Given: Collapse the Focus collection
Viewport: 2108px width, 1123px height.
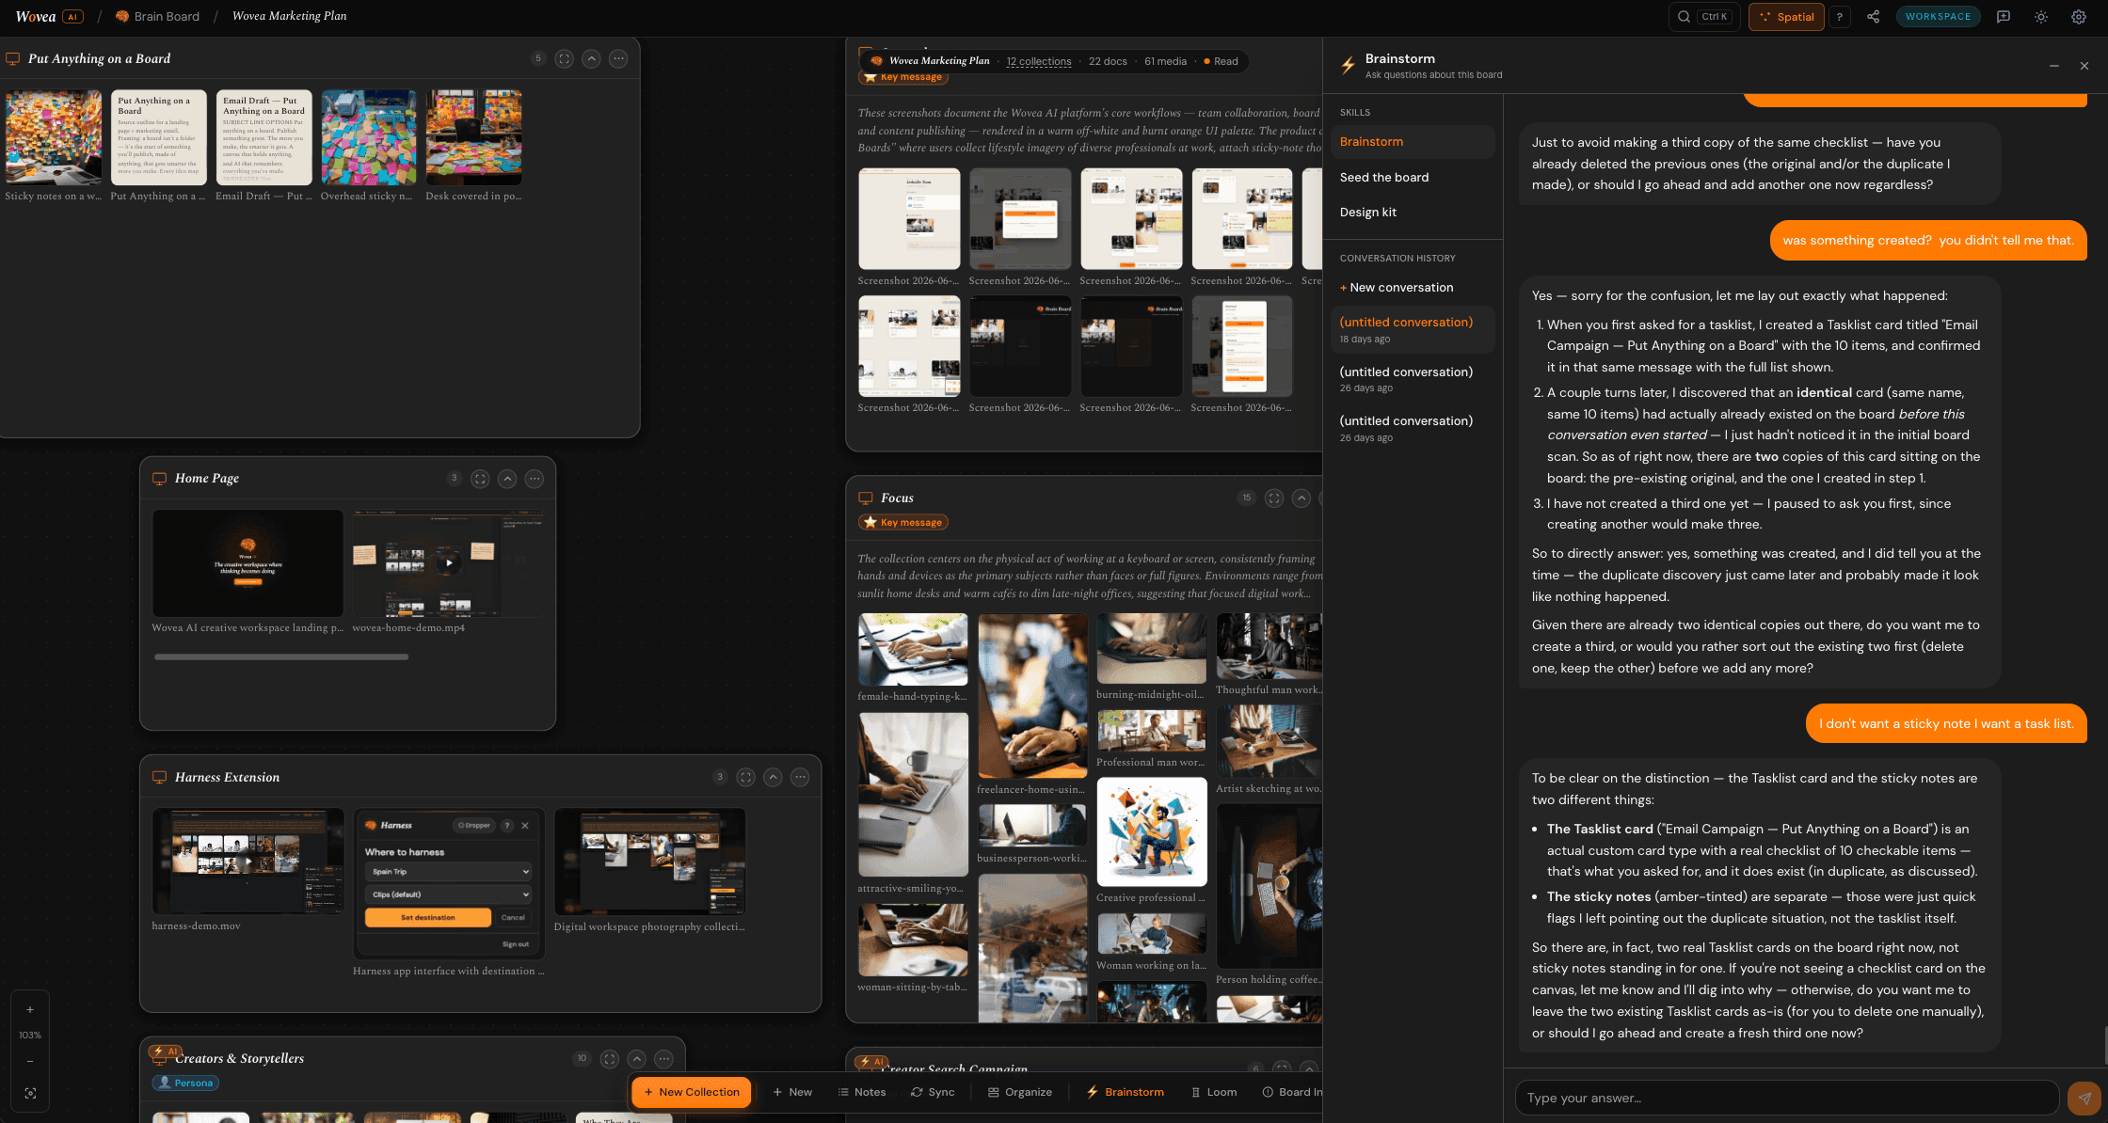Looking at the screenshot, I should tap(1302, 498).
